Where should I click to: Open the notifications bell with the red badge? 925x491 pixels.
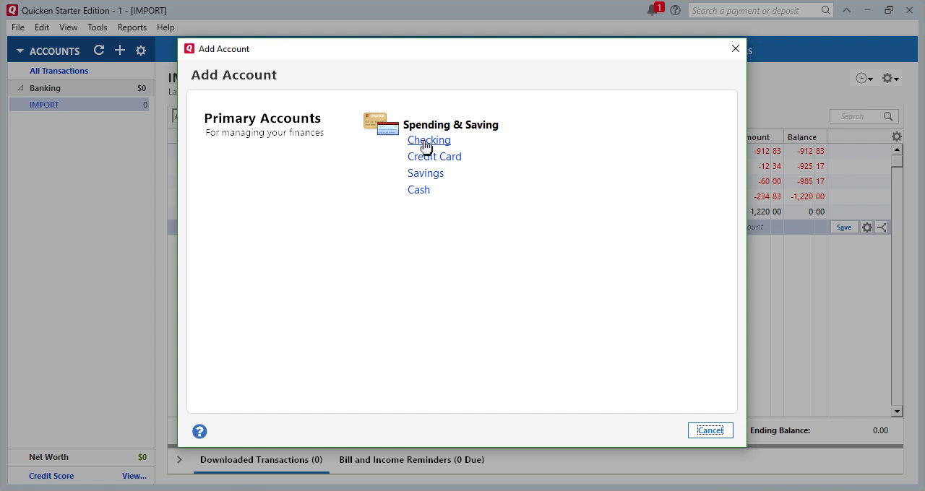[x=653, y=10]
